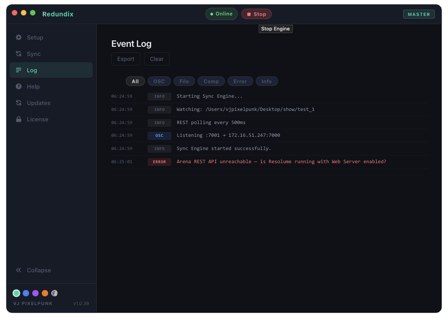Click the License lock icon
The width and height of the screenshot is (448, 320).
pyautogui.click(x=19, y=119)
